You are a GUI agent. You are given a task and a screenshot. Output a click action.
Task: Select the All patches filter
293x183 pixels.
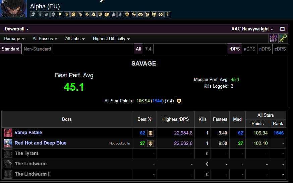point(138,49)
